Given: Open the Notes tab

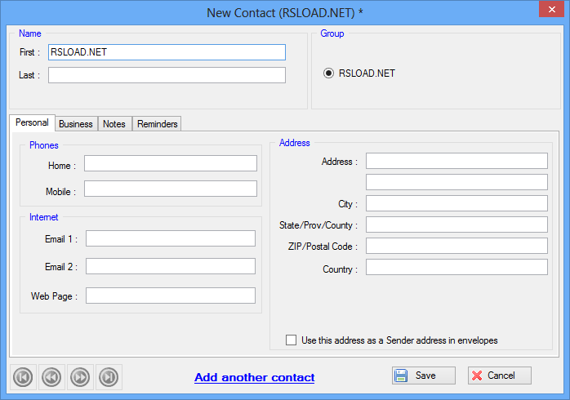Looking at the screenshot, I should click(114, 124).
